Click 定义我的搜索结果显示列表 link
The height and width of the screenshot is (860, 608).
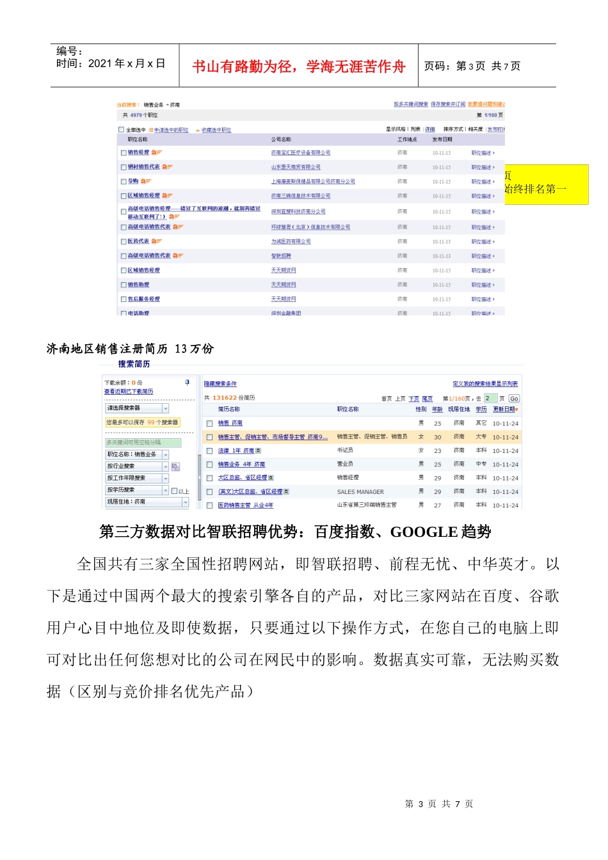(x=485, y=384)
